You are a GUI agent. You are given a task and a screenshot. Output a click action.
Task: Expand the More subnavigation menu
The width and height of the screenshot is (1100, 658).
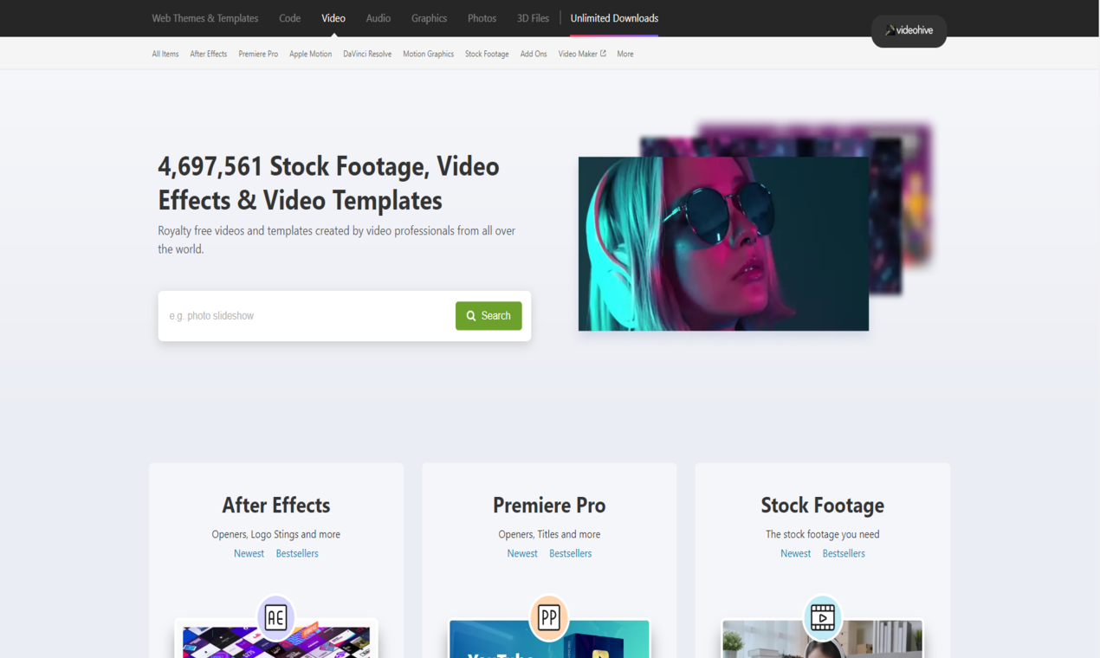pyautogui.click(x=625, y=54)
